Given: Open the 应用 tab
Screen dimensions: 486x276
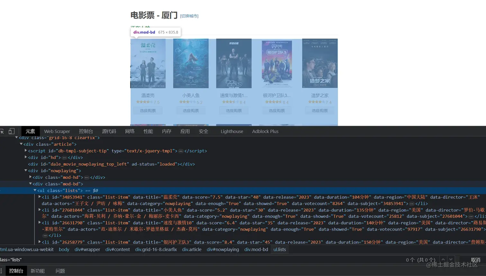Looking at the screenshot, I should tap(185, 131).
